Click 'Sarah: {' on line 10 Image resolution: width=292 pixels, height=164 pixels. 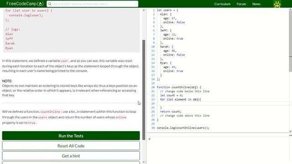[x=167, y=46]
